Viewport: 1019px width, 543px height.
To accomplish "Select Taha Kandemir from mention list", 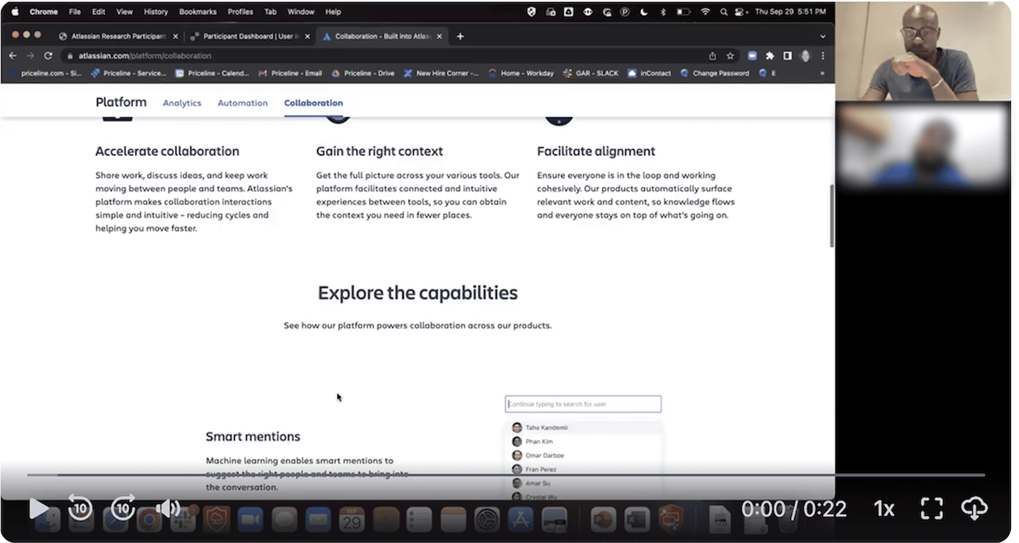I will point(583,428).
